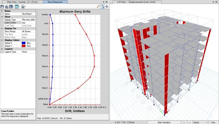Open dropdown arrow next to report document icon
This screenshot has width=219, height=124.
(x=25, y=7)
